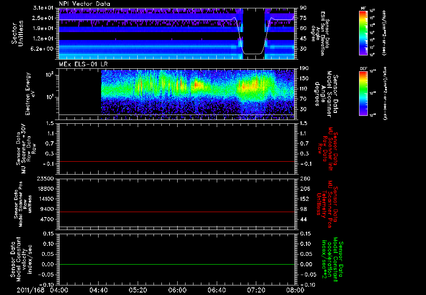Click the 'ESH Sun Elevation Angle' axis title

coord(320,33)
